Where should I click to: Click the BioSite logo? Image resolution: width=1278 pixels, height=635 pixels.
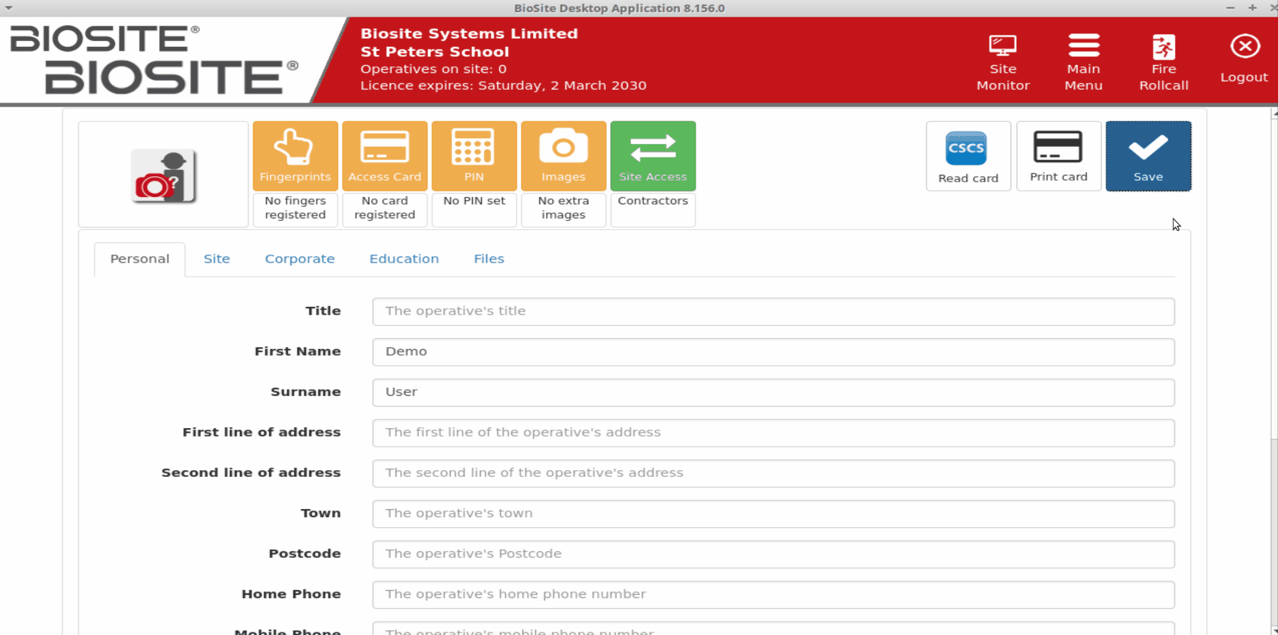pyautogui.click(x=154, y=60)
